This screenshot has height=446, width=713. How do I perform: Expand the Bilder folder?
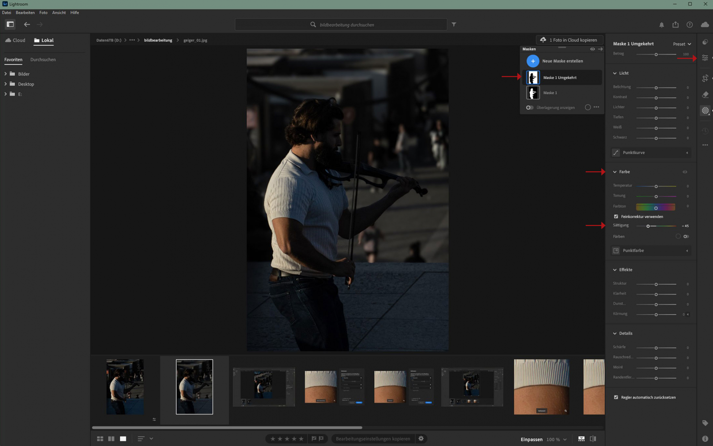[5, 74]
